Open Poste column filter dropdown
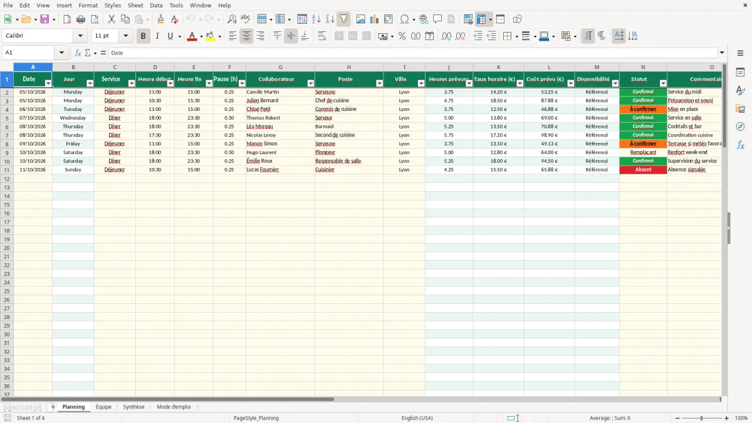This screenshot has width=752, height=423. click(x=379, y=83)
